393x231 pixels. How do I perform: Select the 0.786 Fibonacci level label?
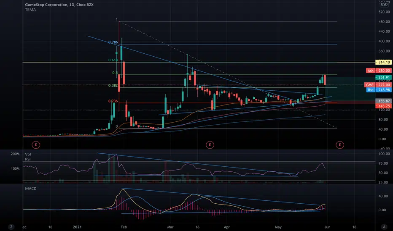[113, 42]
